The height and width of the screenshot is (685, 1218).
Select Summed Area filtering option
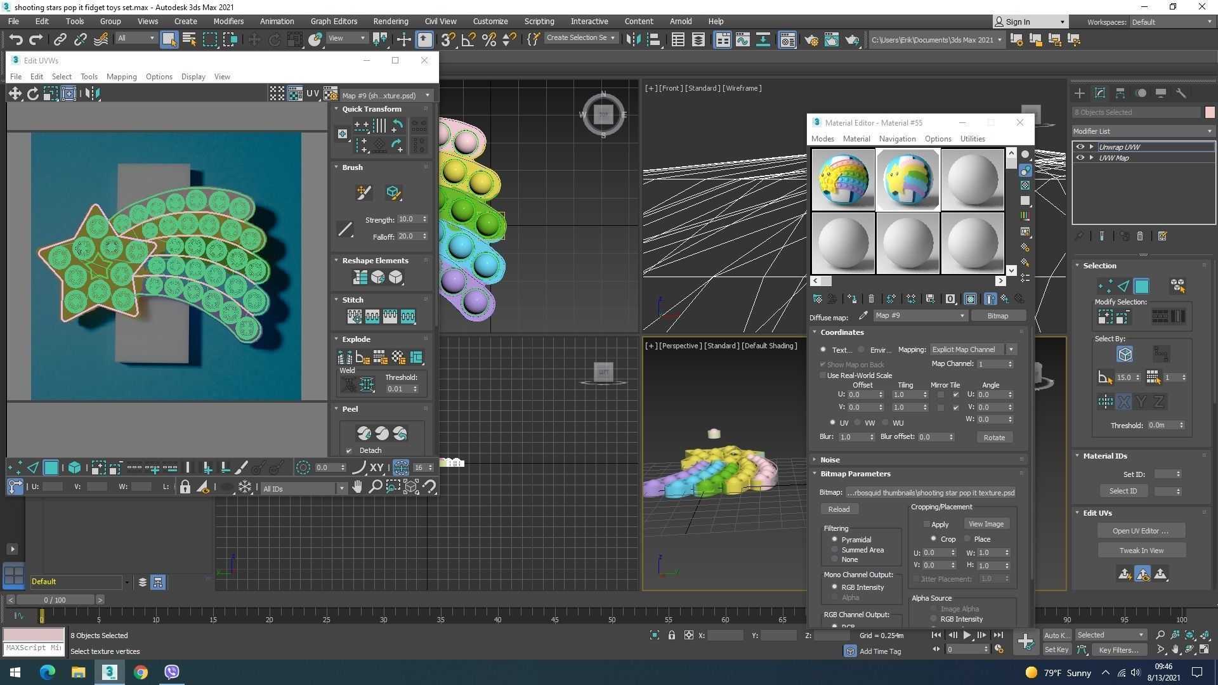[x=835, y=550]
